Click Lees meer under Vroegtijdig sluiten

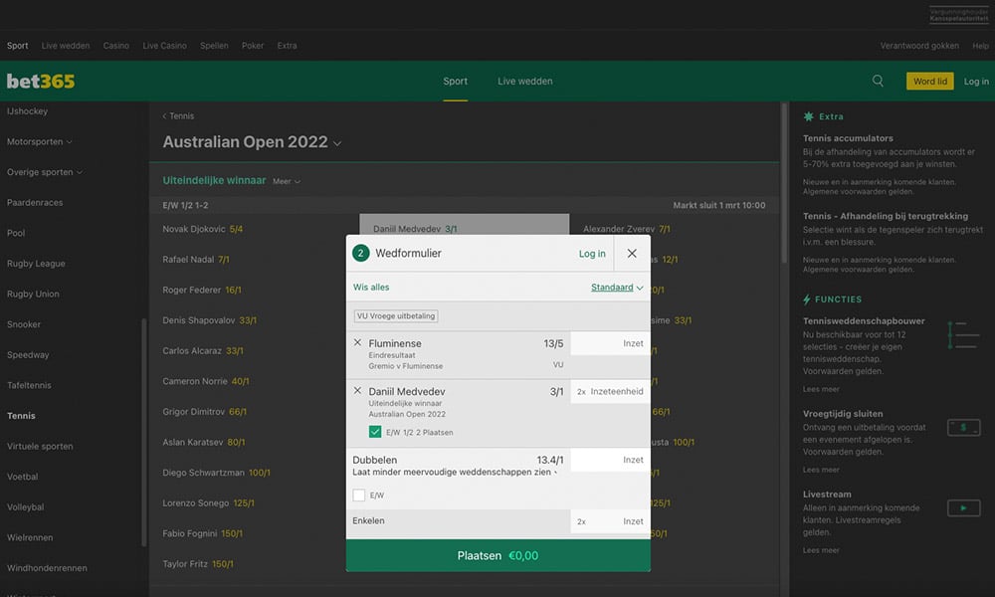tap(821, 470)
